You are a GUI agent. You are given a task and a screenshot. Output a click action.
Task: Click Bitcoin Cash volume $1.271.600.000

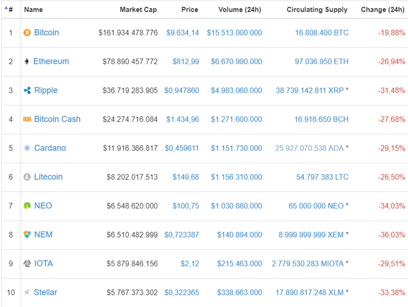[237, 119]
